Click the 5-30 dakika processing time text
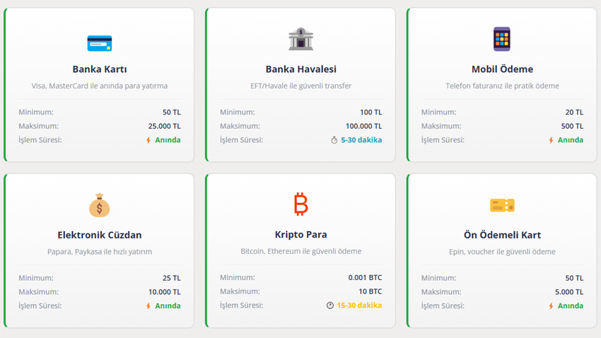Image resolution: width=601 pixels, height=338 pixels. (361, 140)
